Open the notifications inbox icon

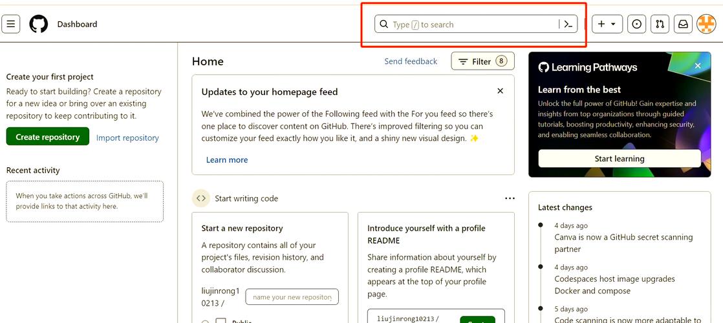coord(682,25)
